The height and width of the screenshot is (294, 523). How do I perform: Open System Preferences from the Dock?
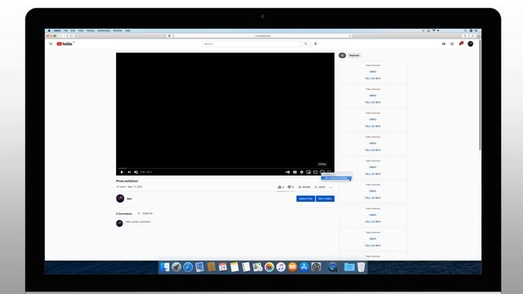tap(316, 267)
